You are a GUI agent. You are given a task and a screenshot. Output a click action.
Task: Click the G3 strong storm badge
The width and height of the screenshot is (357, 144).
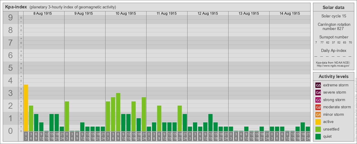pos(318,100)
